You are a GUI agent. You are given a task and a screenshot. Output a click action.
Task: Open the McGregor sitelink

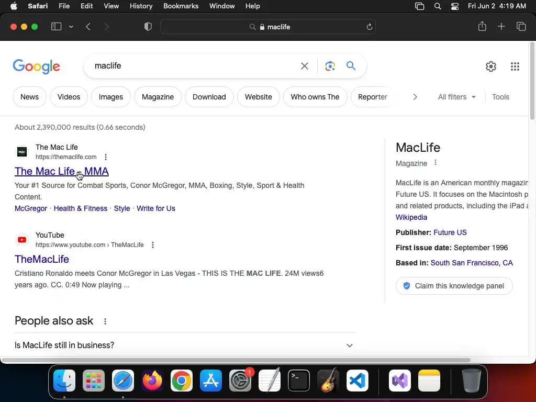coord(31,208)
